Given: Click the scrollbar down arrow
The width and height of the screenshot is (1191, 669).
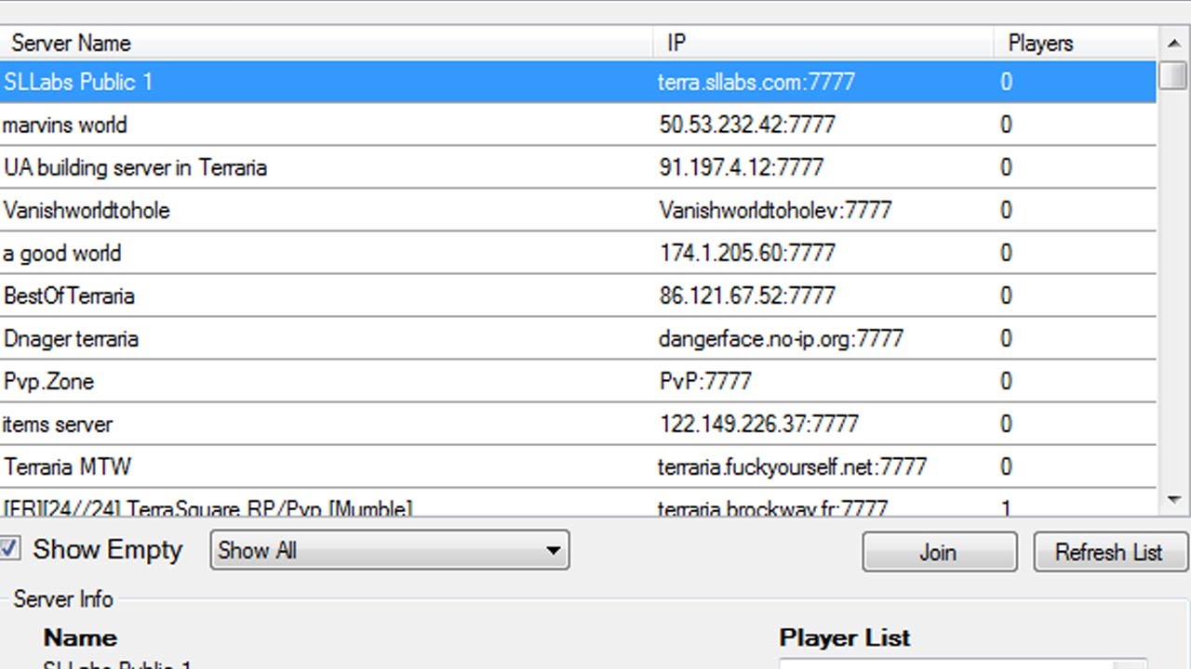Looking at the screenshot, I should coord(1172,500).
